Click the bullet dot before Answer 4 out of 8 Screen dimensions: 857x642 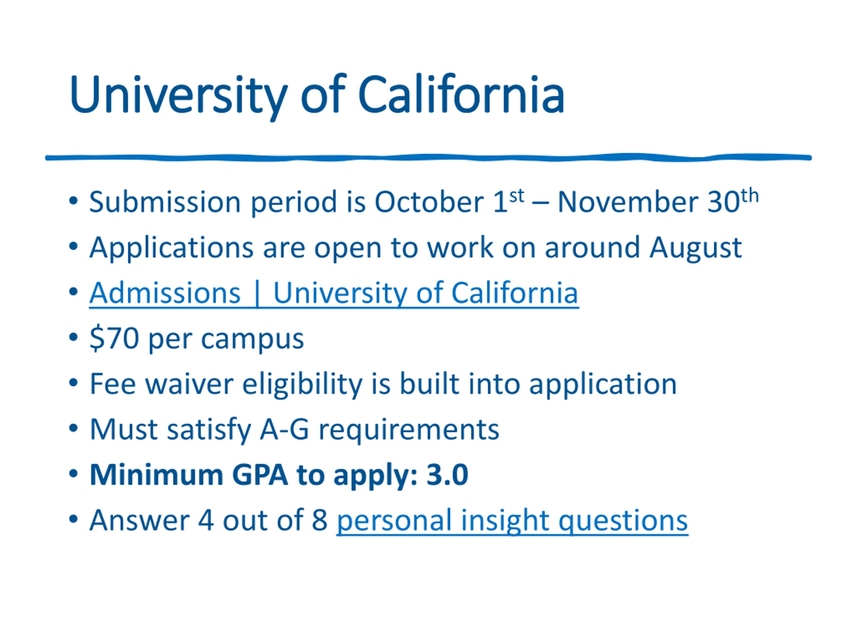point(73,519)
